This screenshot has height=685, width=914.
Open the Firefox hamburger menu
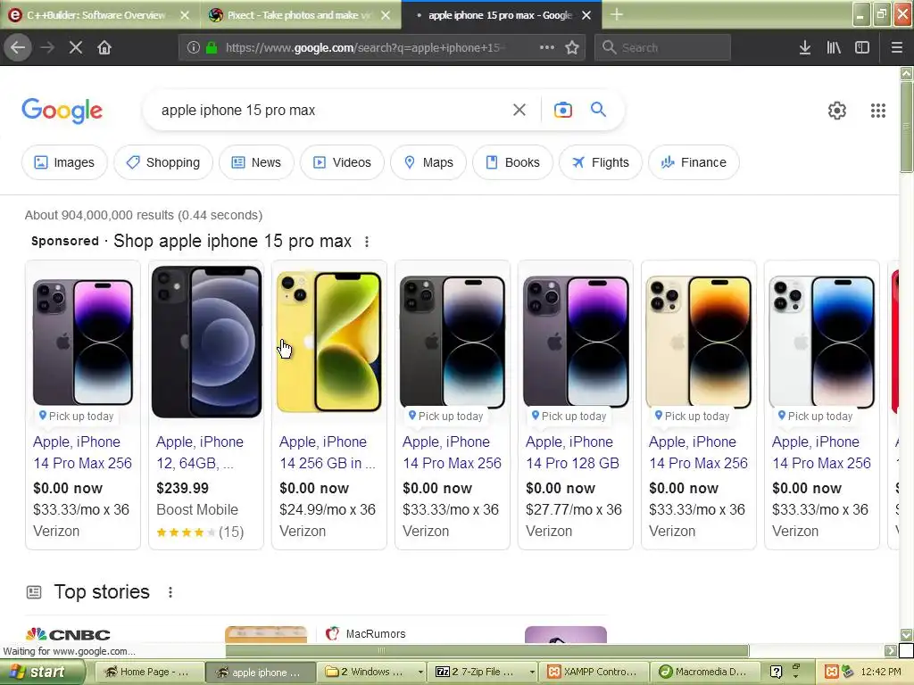[896, 48]
